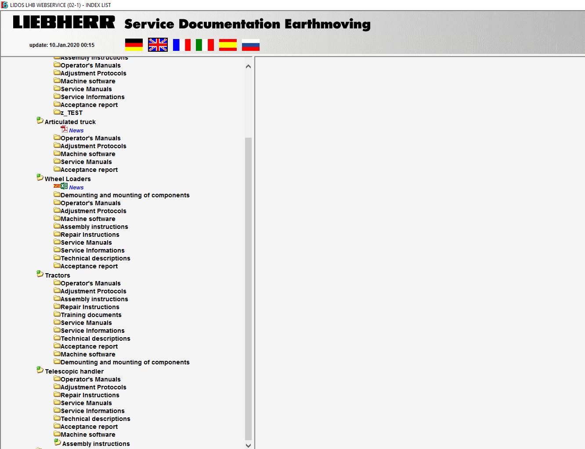Collapse the Articulated truck branch

click(x=40, y=120)
